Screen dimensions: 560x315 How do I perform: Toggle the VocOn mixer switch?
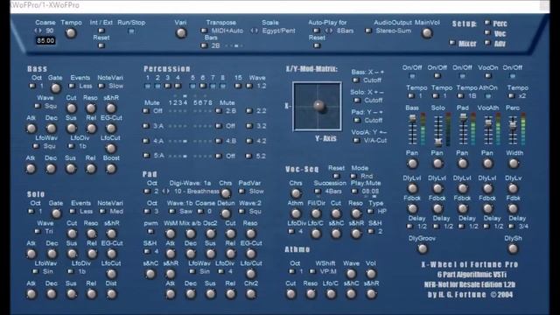click(488, 76)
